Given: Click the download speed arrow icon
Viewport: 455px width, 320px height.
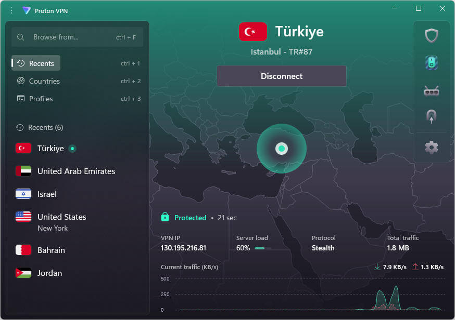Looking at the screenshot, I should coord(377,266).
